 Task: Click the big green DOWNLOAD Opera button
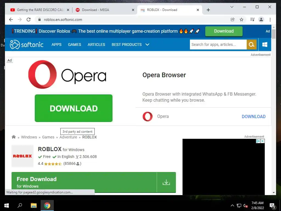click(x=74, y=108)
